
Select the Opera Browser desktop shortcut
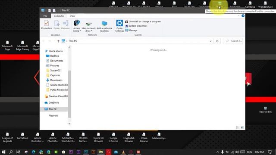[x=144, y=138]
